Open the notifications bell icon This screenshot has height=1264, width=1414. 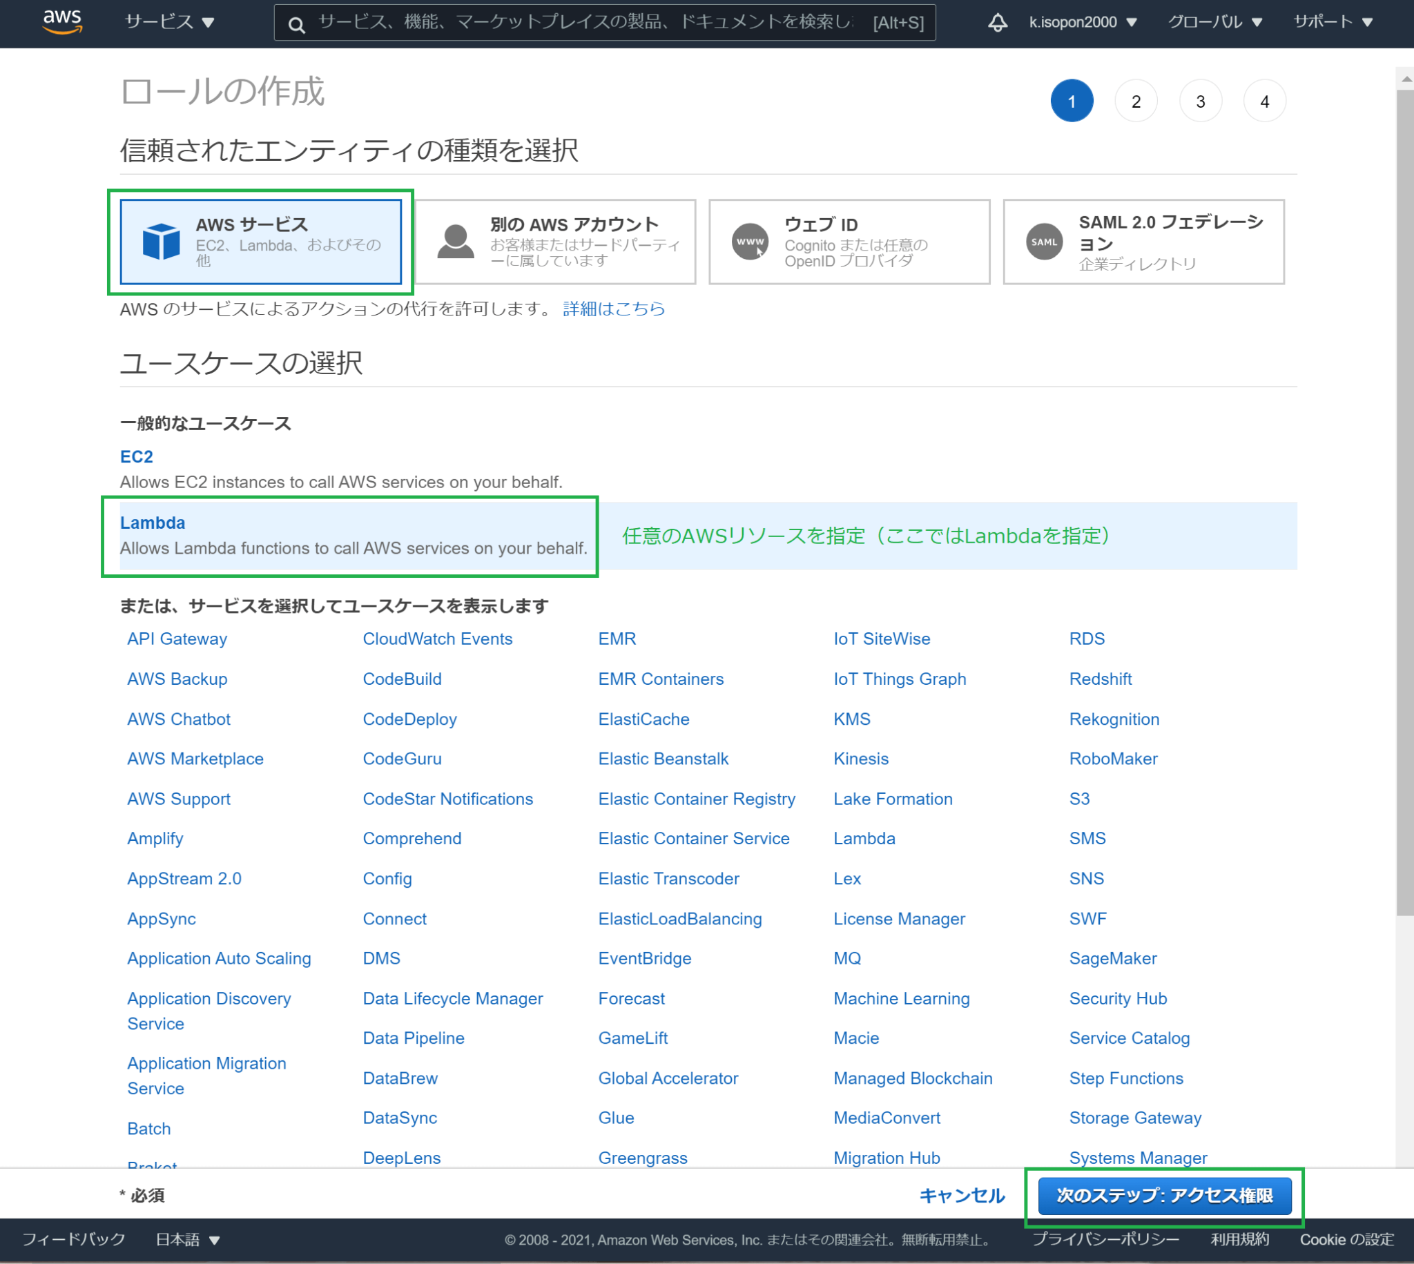[998, 21]
